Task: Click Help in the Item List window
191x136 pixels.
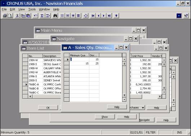Action: [156, 108]
